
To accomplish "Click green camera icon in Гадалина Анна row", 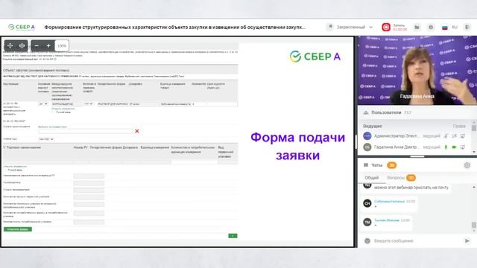I will click(454, 147).
